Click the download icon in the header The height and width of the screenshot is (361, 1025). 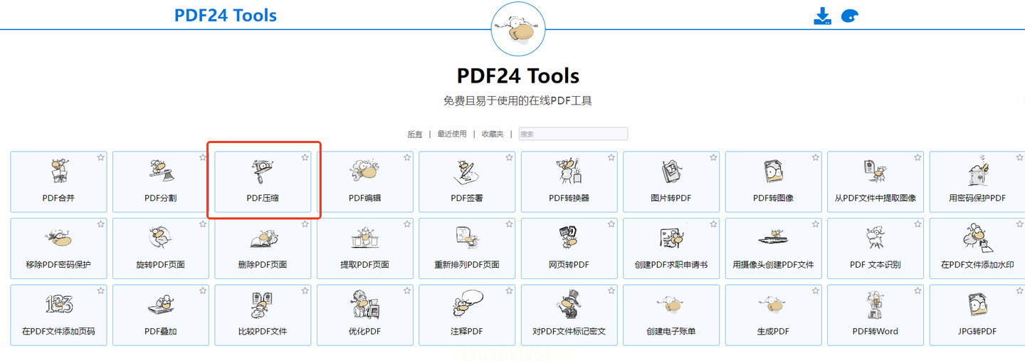(823, 16)
